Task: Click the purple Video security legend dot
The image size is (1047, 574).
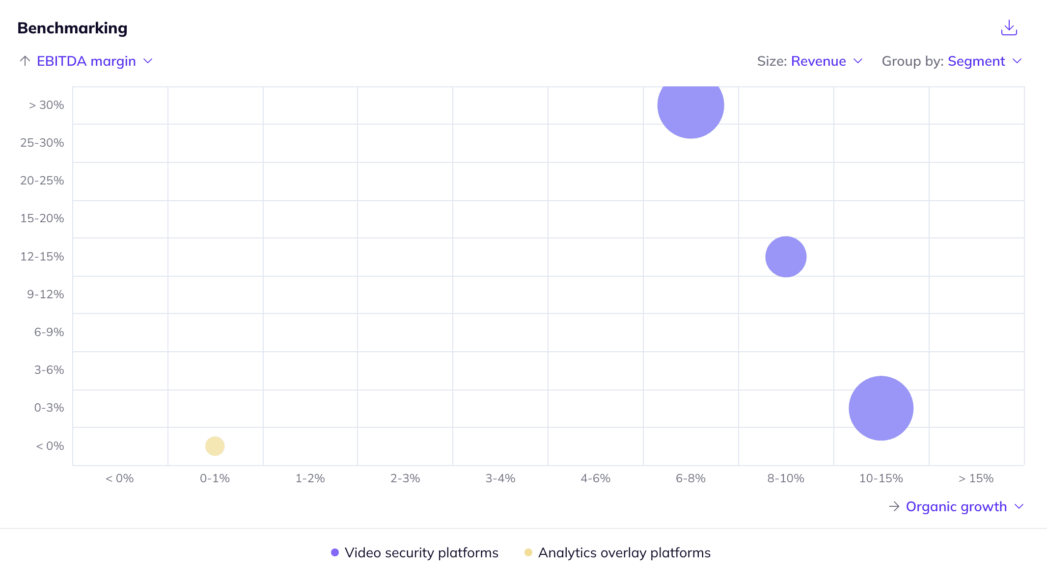Action: click(x=335, y=552)
